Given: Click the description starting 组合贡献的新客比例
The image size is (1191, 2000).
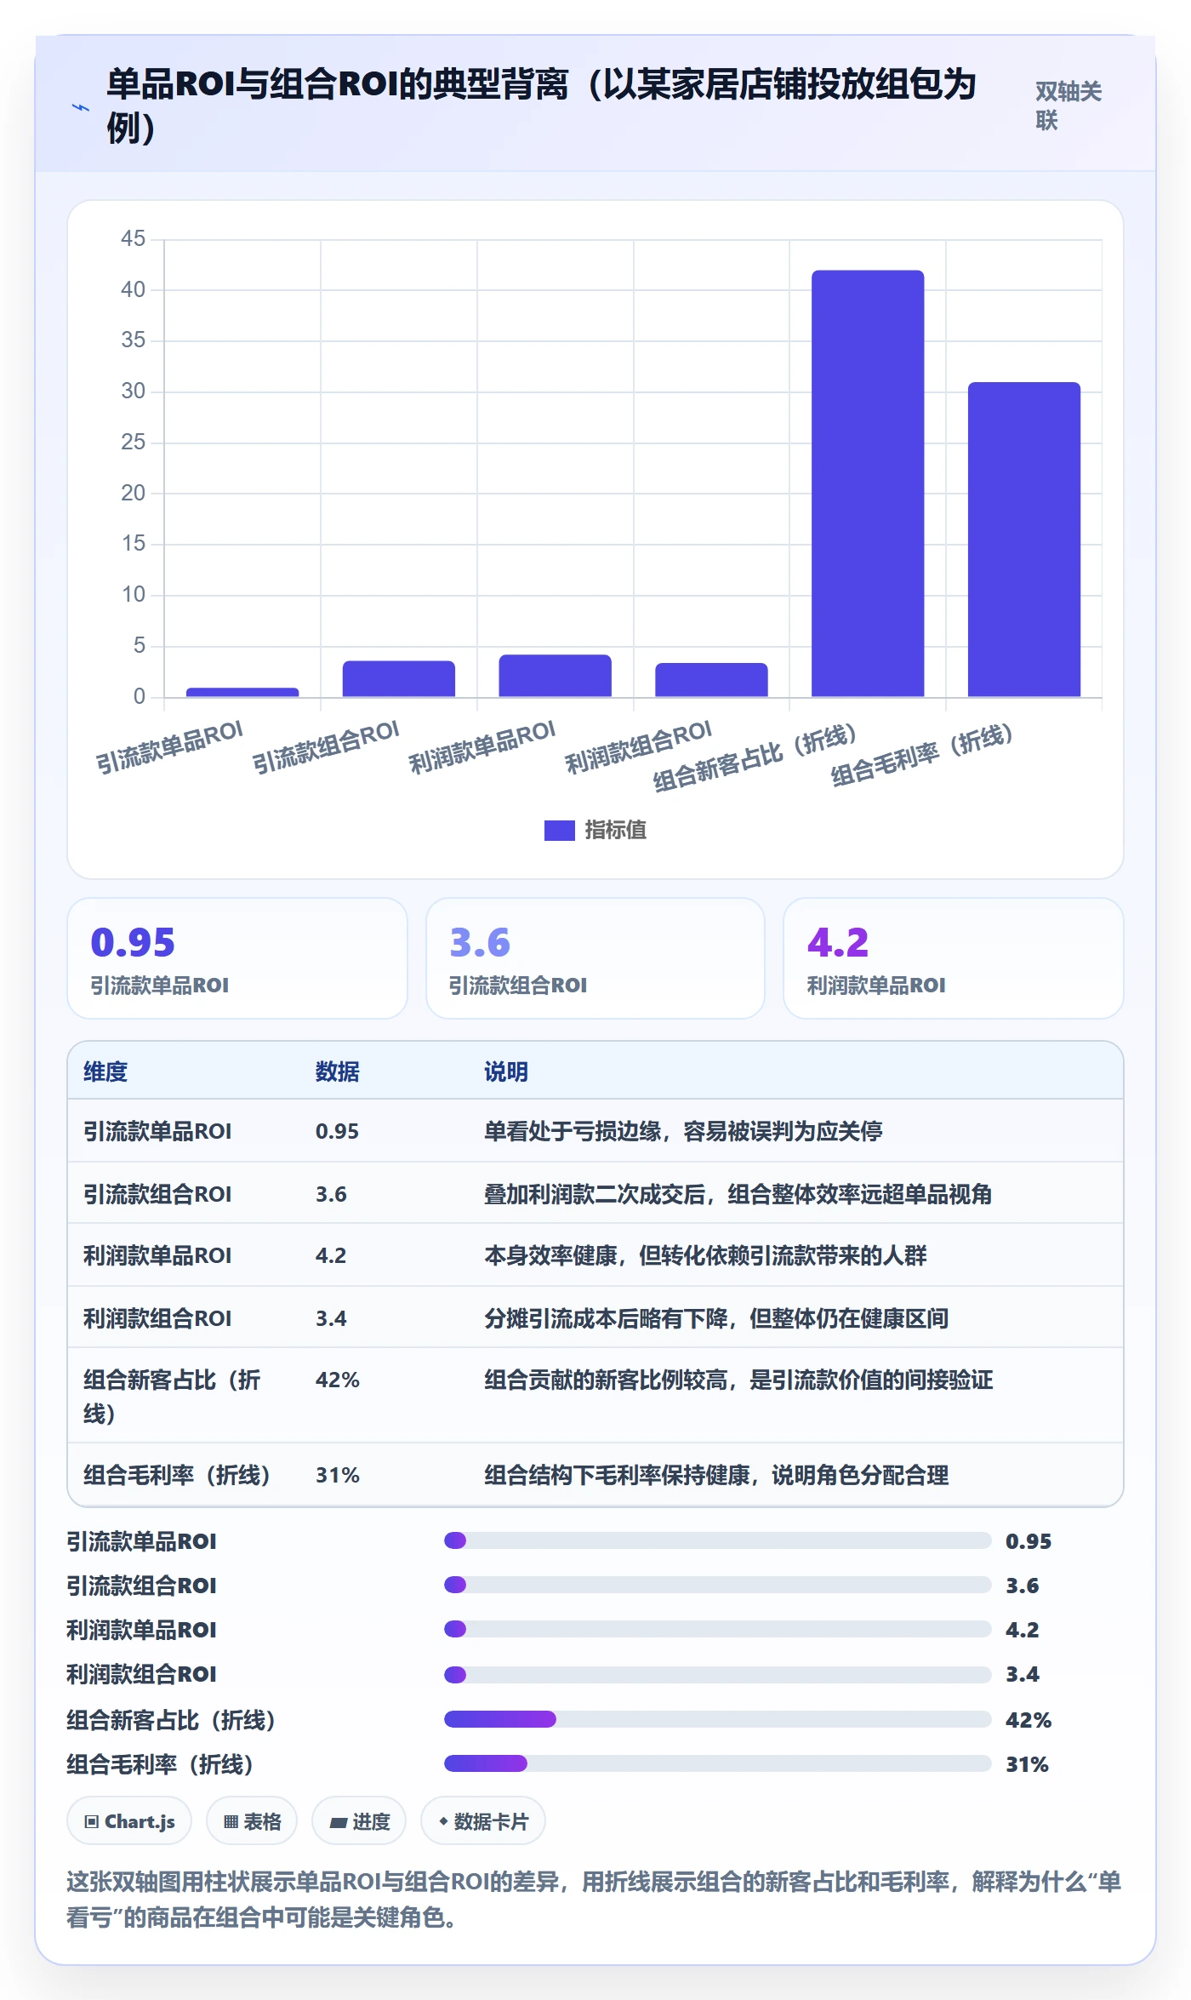Looking at the screenshot, I should (738, 1380).
